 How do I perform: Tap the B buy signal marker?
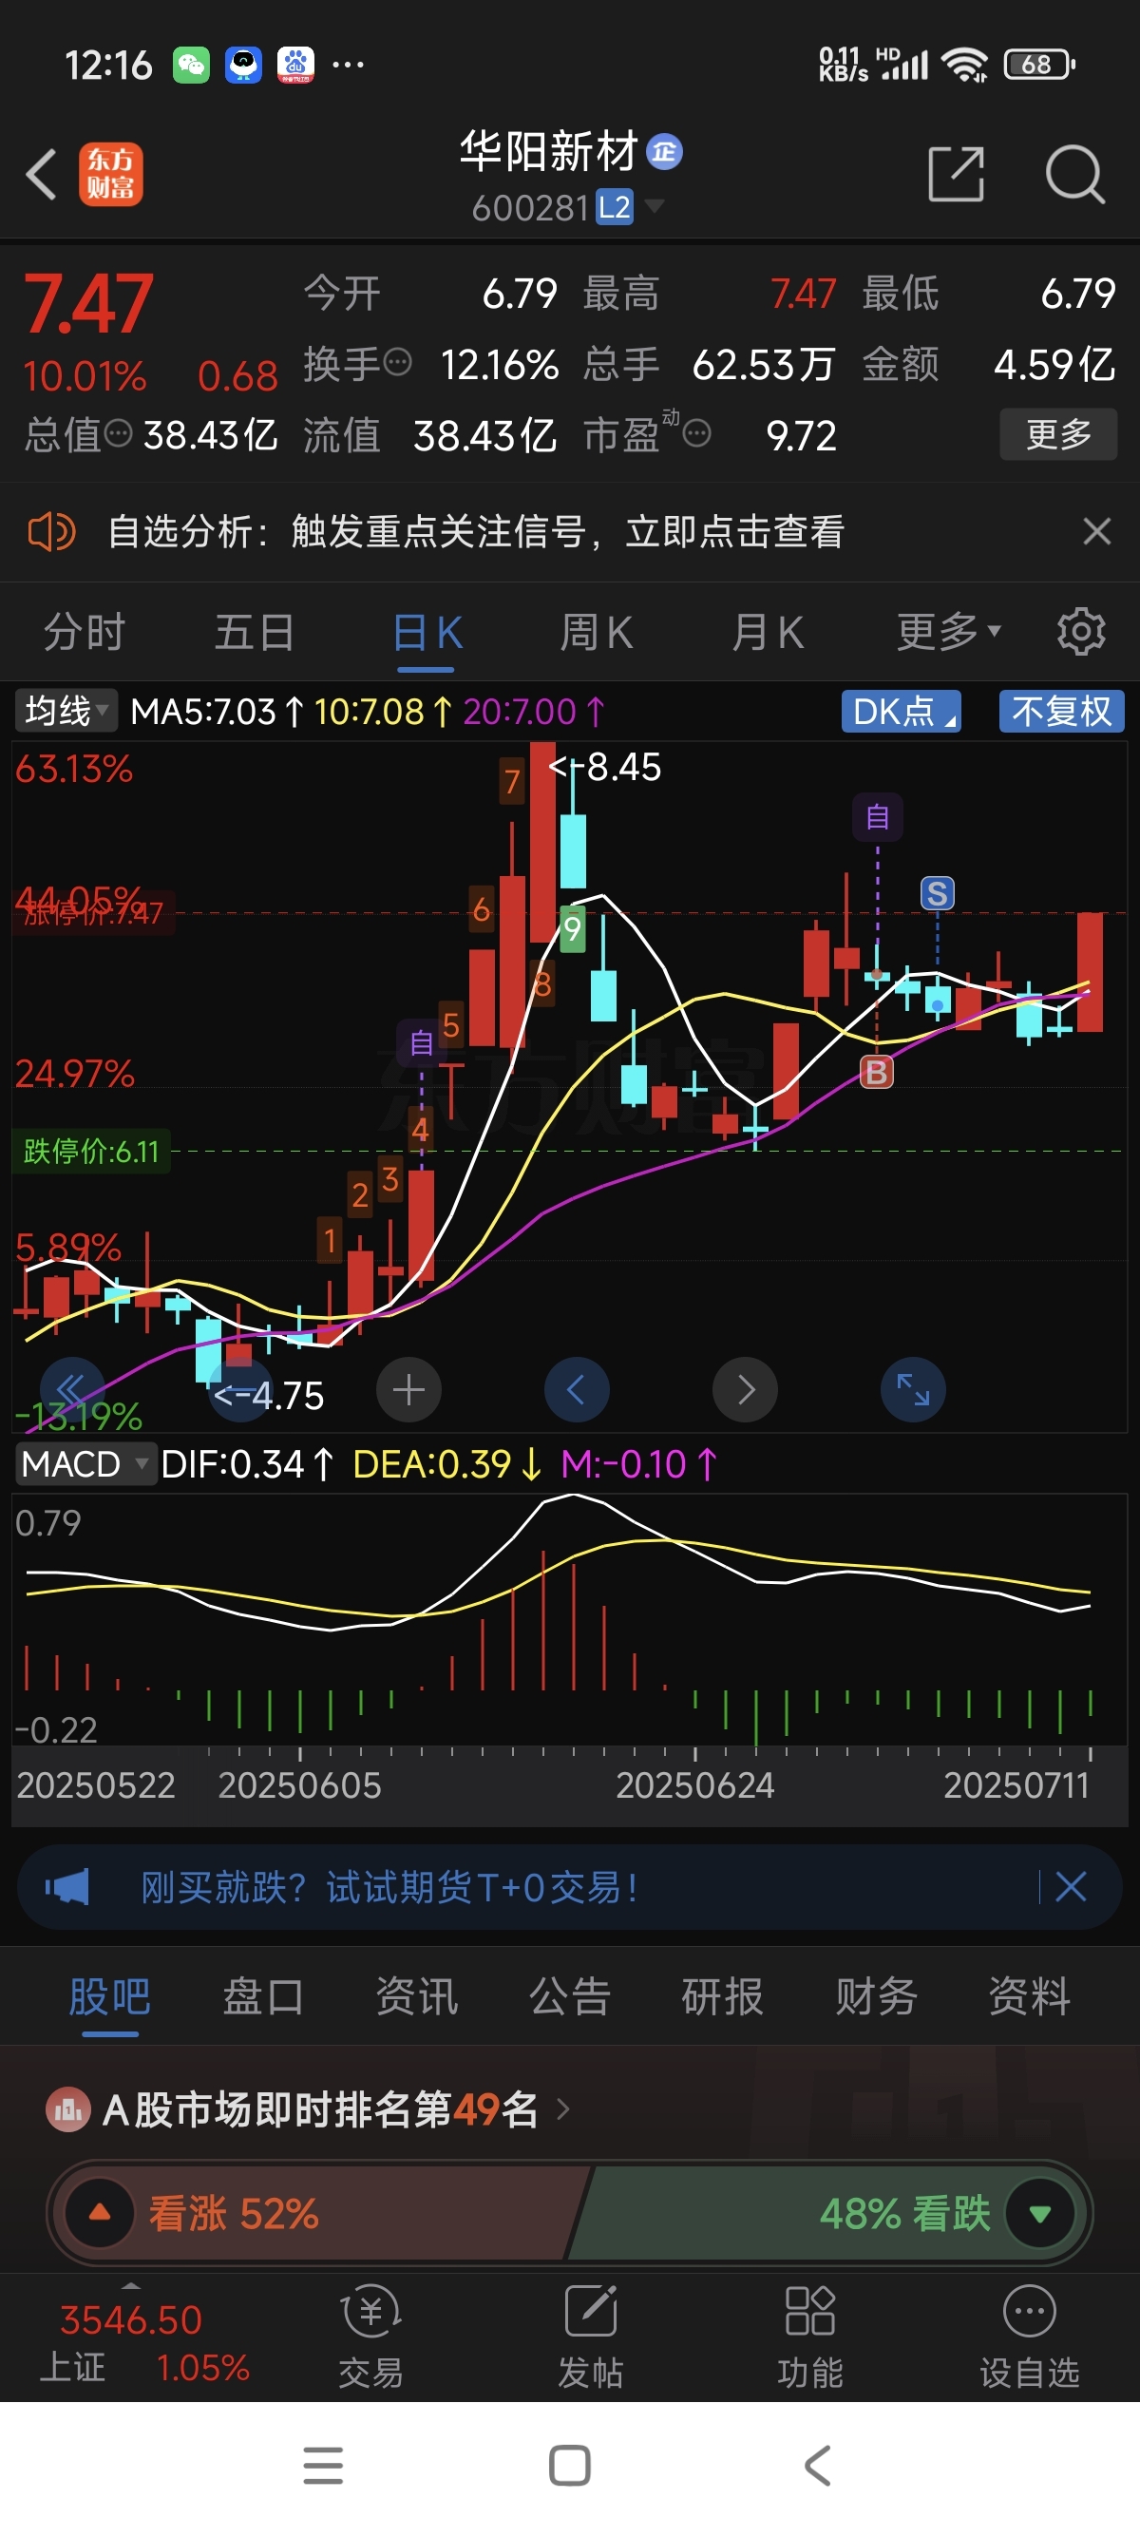[x=876, y=1072]
